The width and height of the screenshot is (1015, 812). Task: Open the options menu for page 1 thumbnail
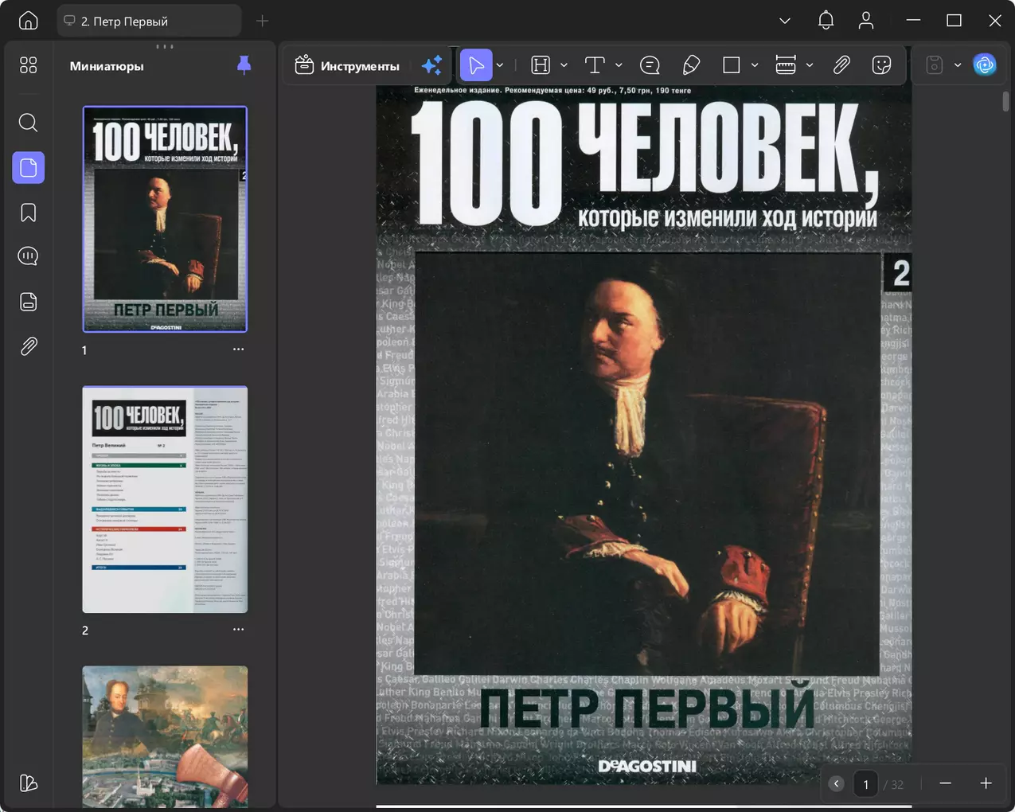click(x=239, y=349)
